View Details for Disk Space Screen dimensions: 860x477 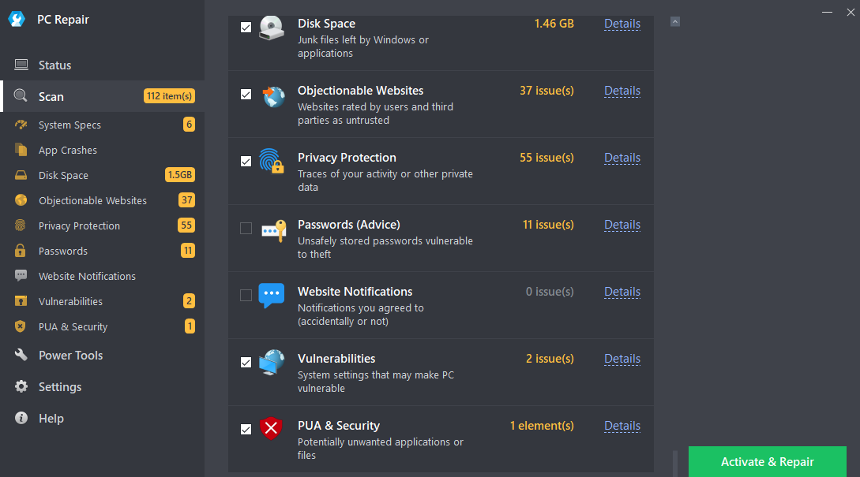[x=622, y=24]
